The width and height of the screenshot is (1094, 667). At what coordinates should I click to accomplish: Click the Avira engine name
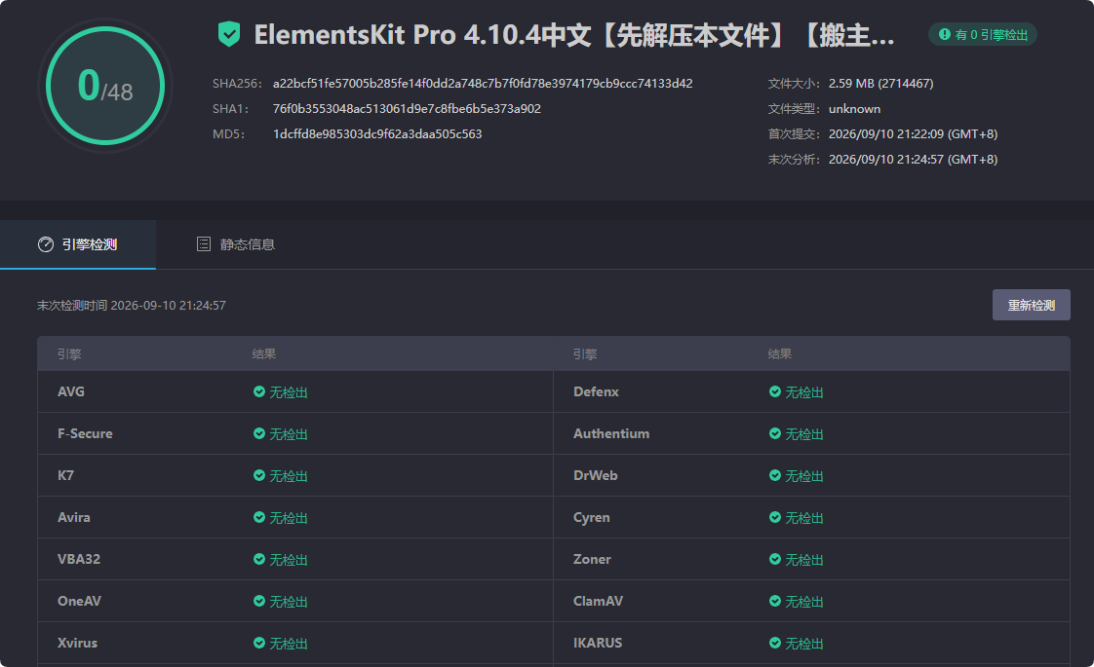coord(74,517)
